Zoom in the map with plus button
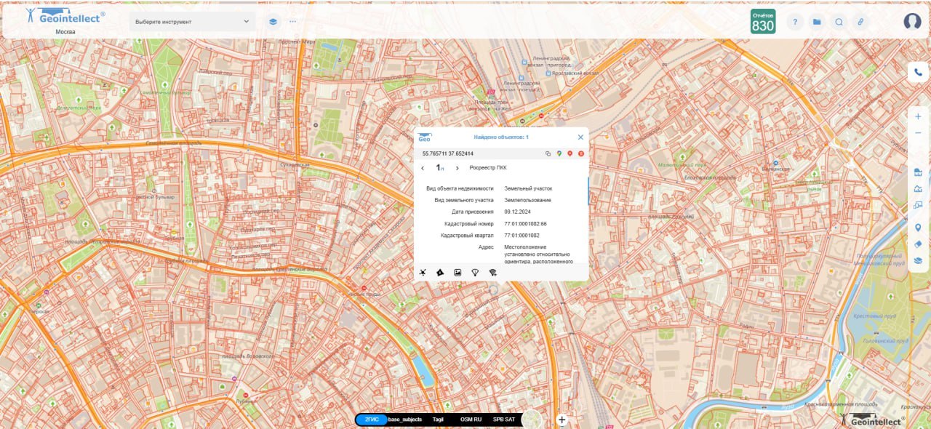931x429 pixels. coord(918,116)
